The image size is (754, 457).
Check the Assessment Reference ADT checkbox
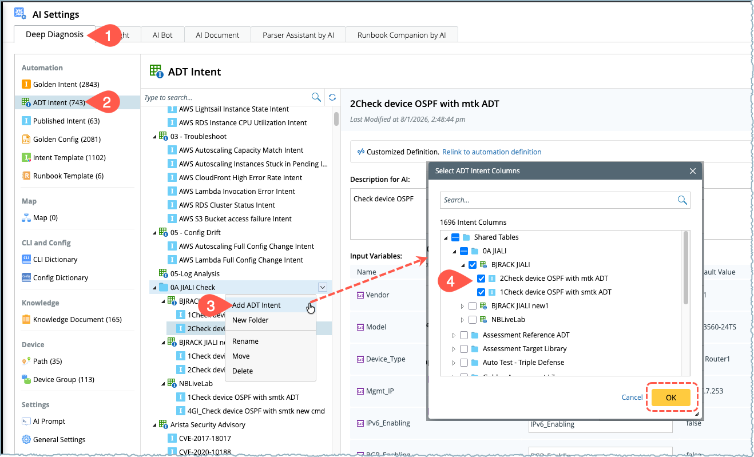point(464,335)
